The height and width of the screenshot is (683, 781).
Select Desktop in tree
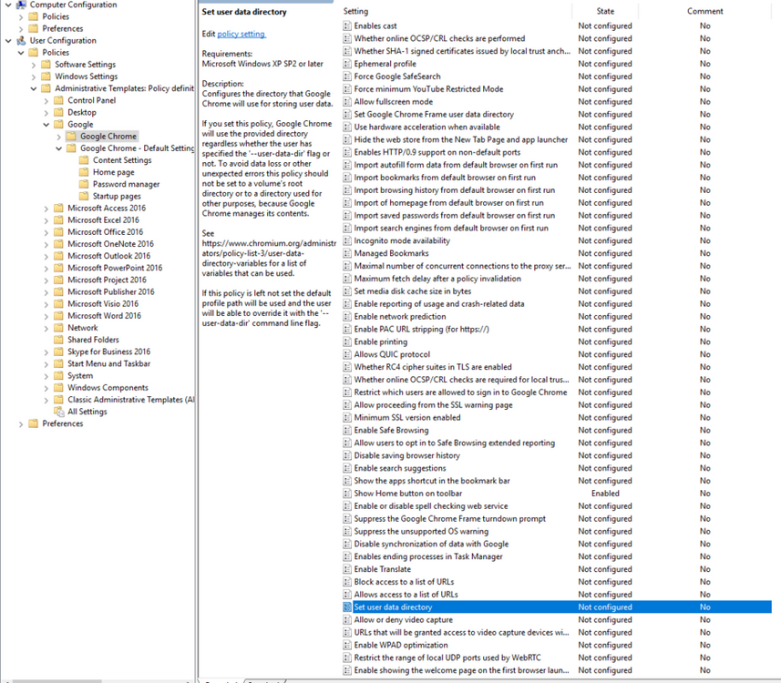click(82, 112)
